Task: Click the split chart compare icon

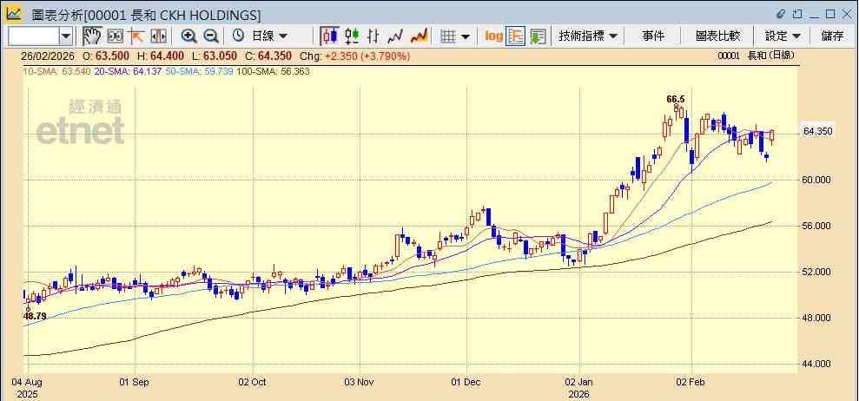Action: [x=158, y=36]
